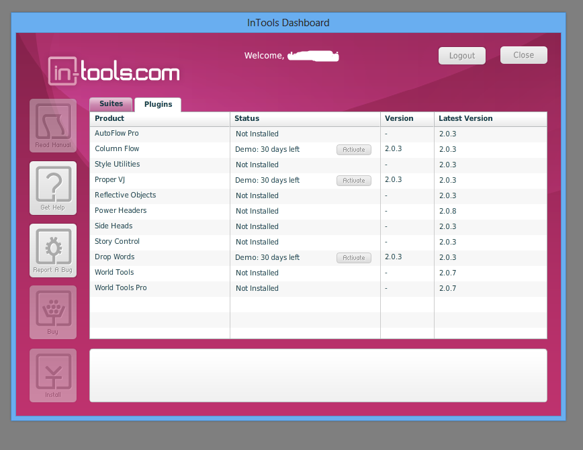Screen dimensions: 583x450
Task: Click the in-tools.com logo
Action: pos(114,71)
